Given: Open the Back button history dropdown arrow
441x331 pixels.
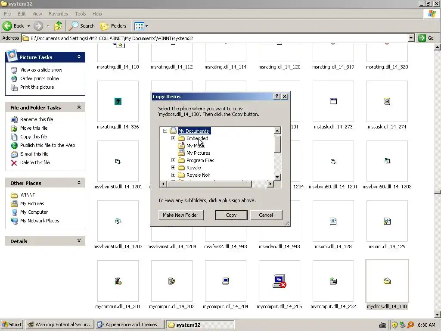Looking at the screenshot, I should click(28, 26).
